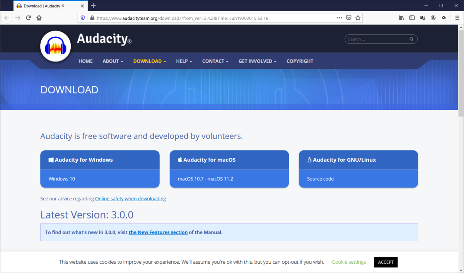Click the search magnifier icon
464x273 pixels.
tap(411, 39)
